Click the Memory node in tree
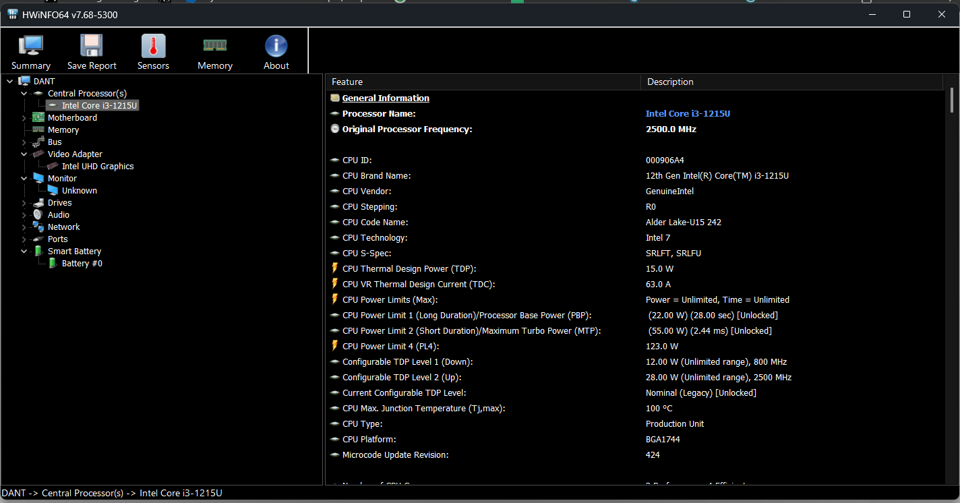This screenshot has height=503, width=960. tap(63, 130)
